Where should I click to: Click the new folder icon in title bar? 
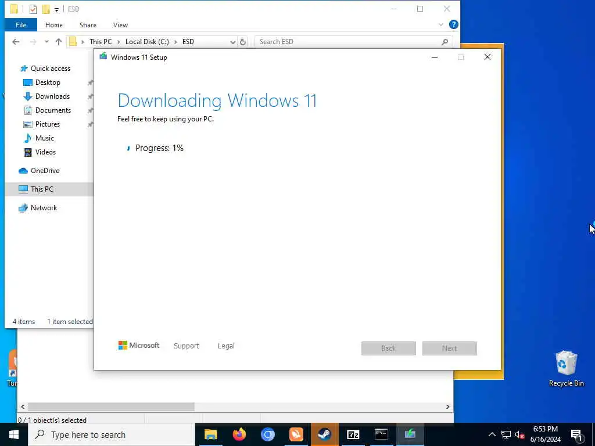point(46,9)
